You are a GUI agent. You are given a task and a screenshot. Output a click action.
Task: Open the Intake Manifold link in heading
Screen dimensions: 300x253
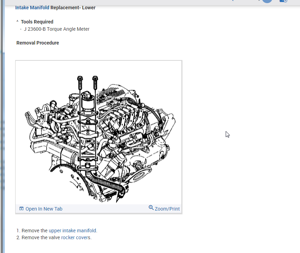click(x=32, y=8)
